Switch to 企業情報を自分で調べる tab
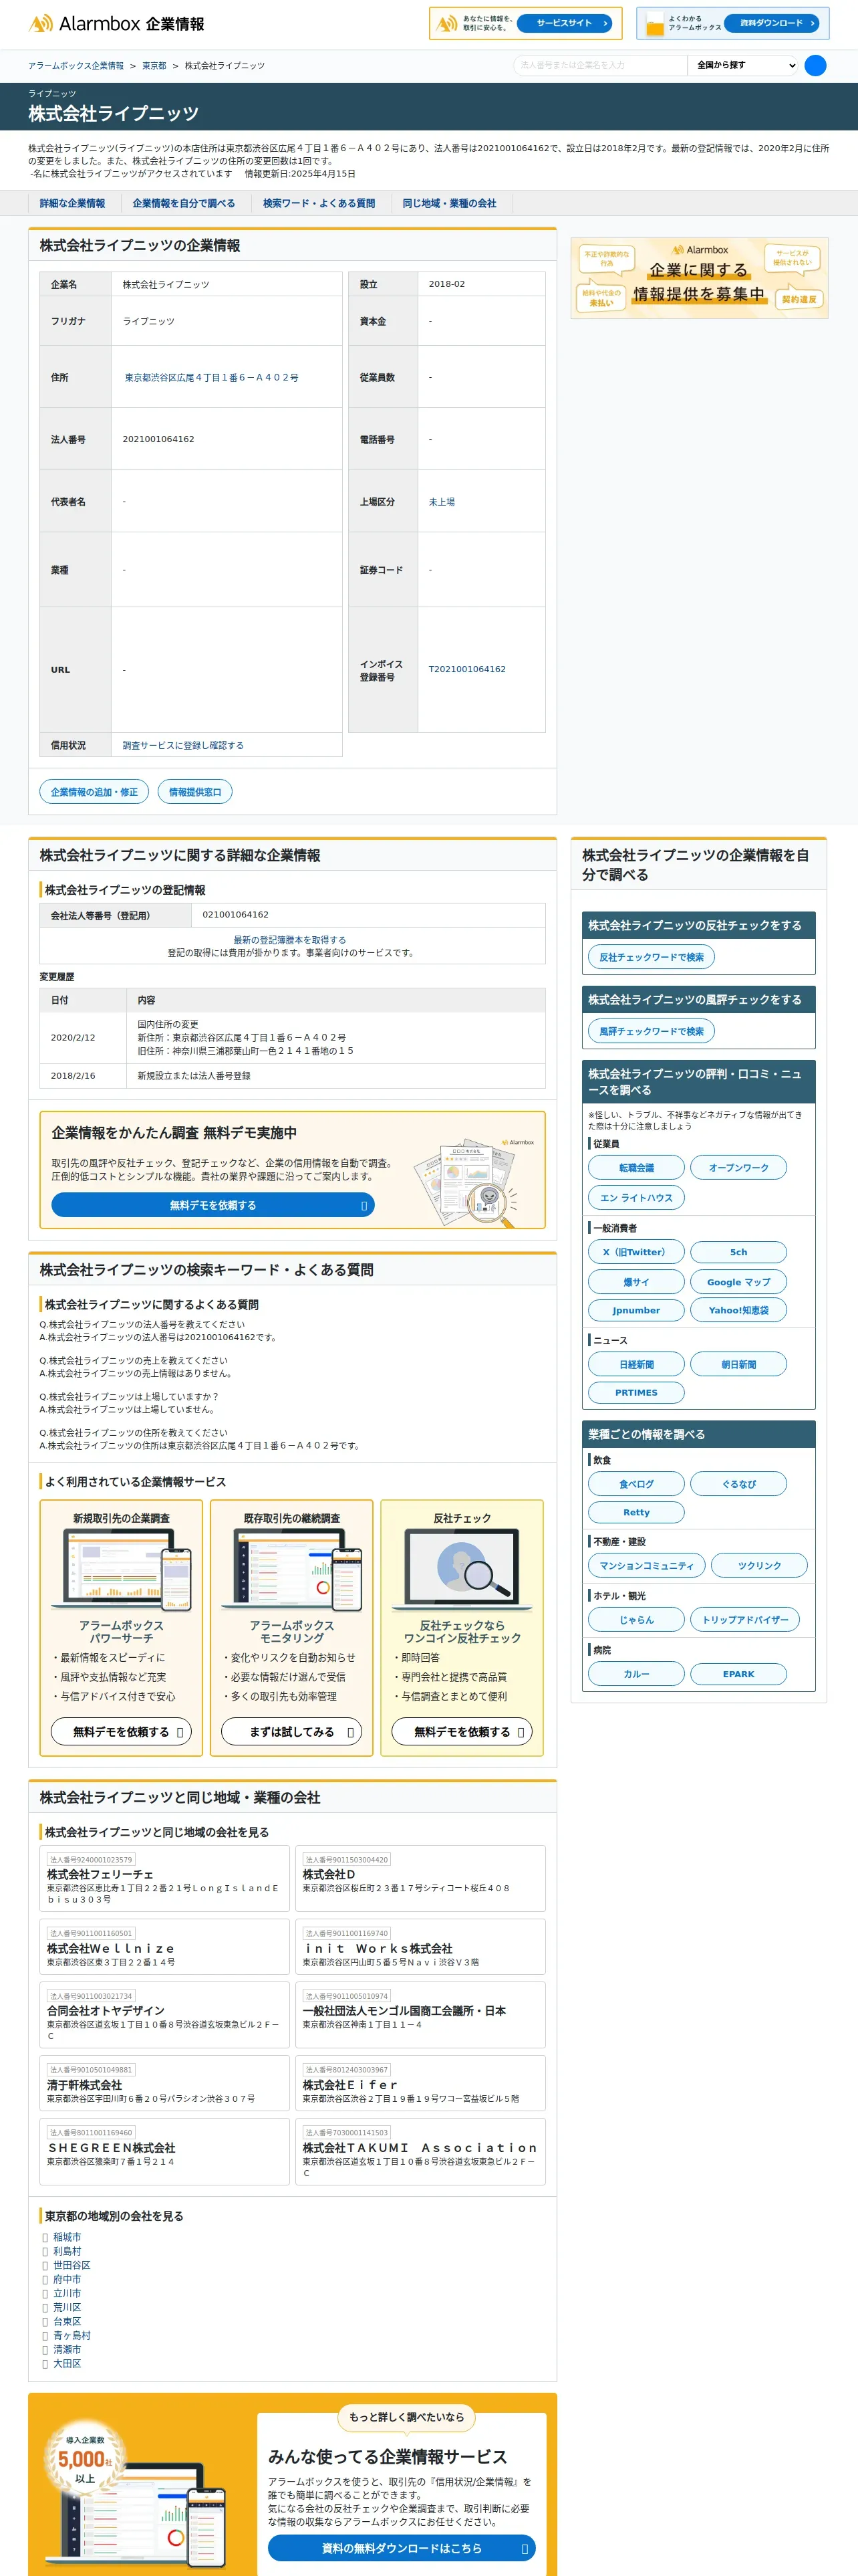858x2576 pixels. click(184, 203)
